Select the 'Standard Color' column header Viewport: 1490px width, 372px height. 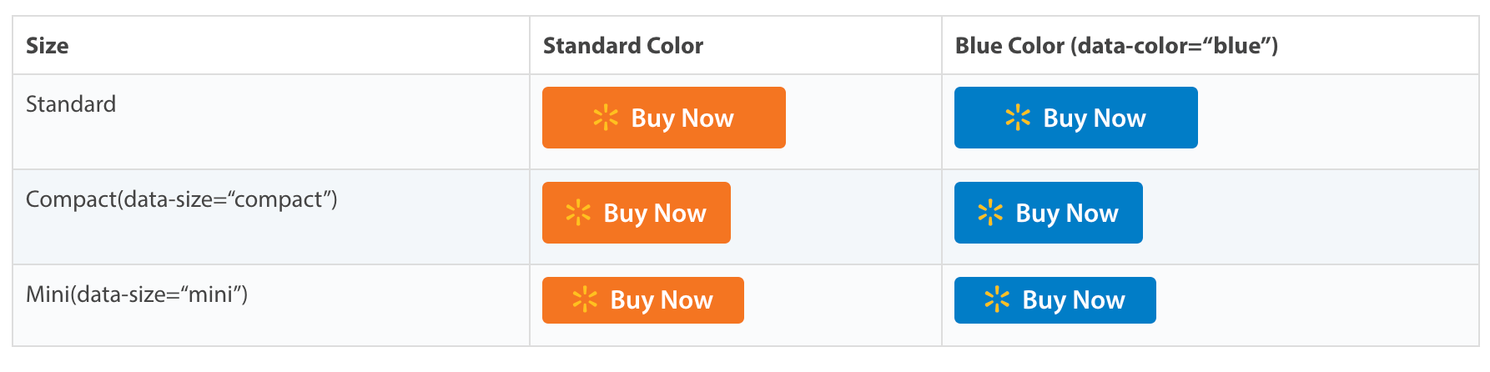pyautogui.click(x=623, y=46)
